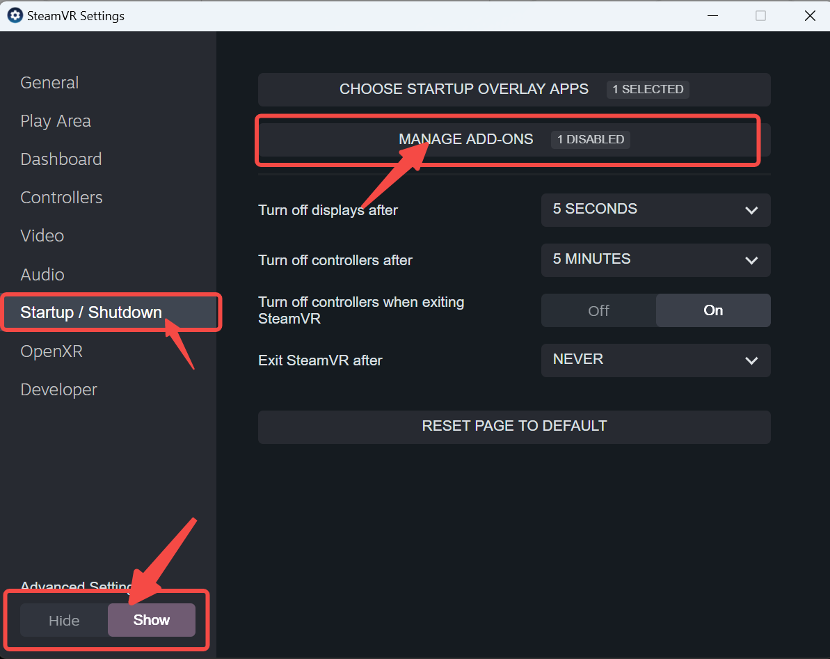Open the OpenXR settings page

[x=51, y=351]
